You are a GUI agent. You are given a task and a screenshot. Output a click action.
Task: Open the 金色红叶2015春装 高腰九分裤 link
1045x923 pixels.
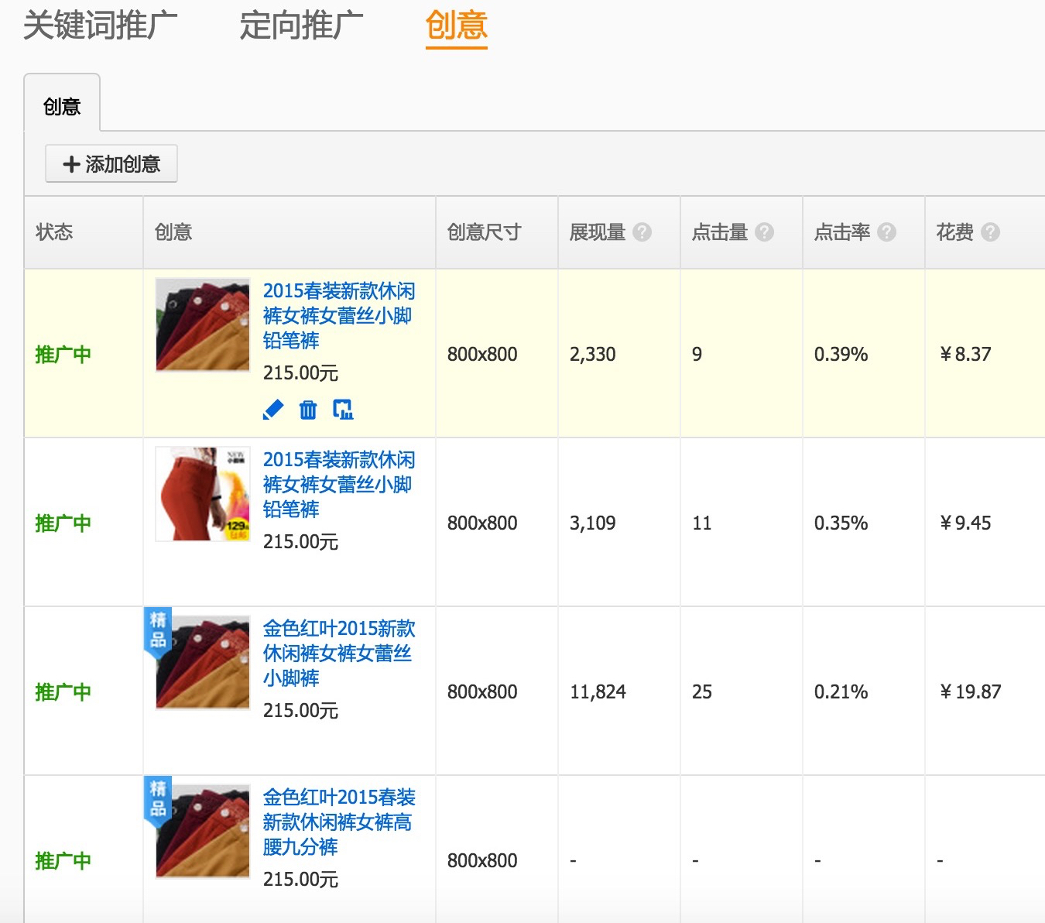[338, 822]
